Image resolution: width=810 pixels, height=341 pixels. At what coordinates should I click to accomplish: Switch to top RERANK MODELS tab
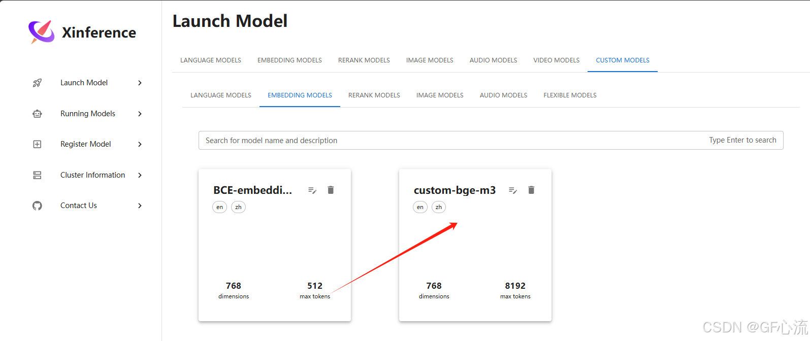click(x=364, y=60)
